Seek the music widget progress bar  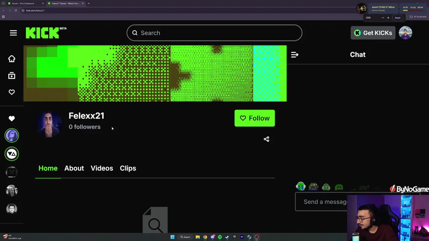coord(414,10)
